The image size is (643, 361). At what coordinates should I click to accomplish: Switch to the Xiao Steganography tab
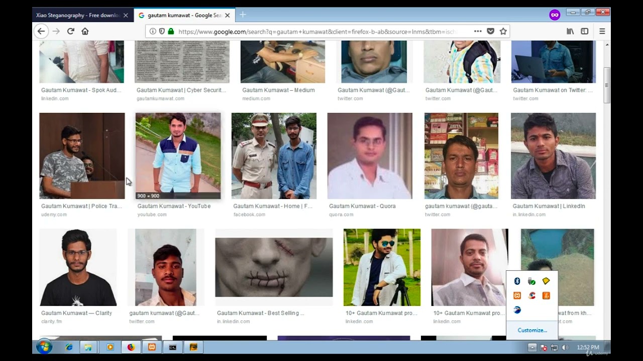point(77,16)
